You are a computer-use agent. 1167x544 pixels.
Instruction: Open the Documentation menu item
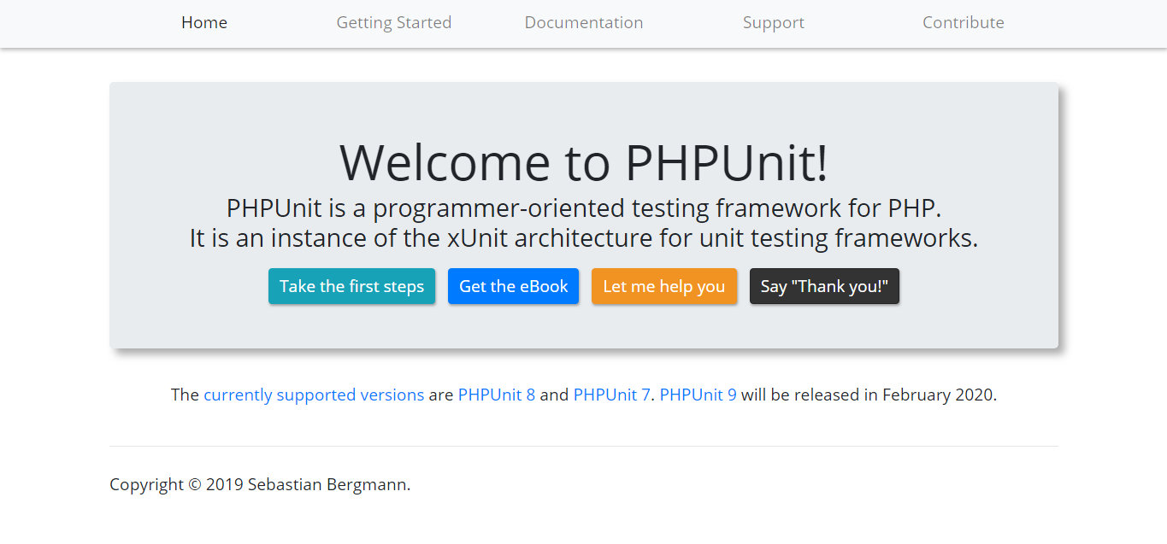[583, 23]
